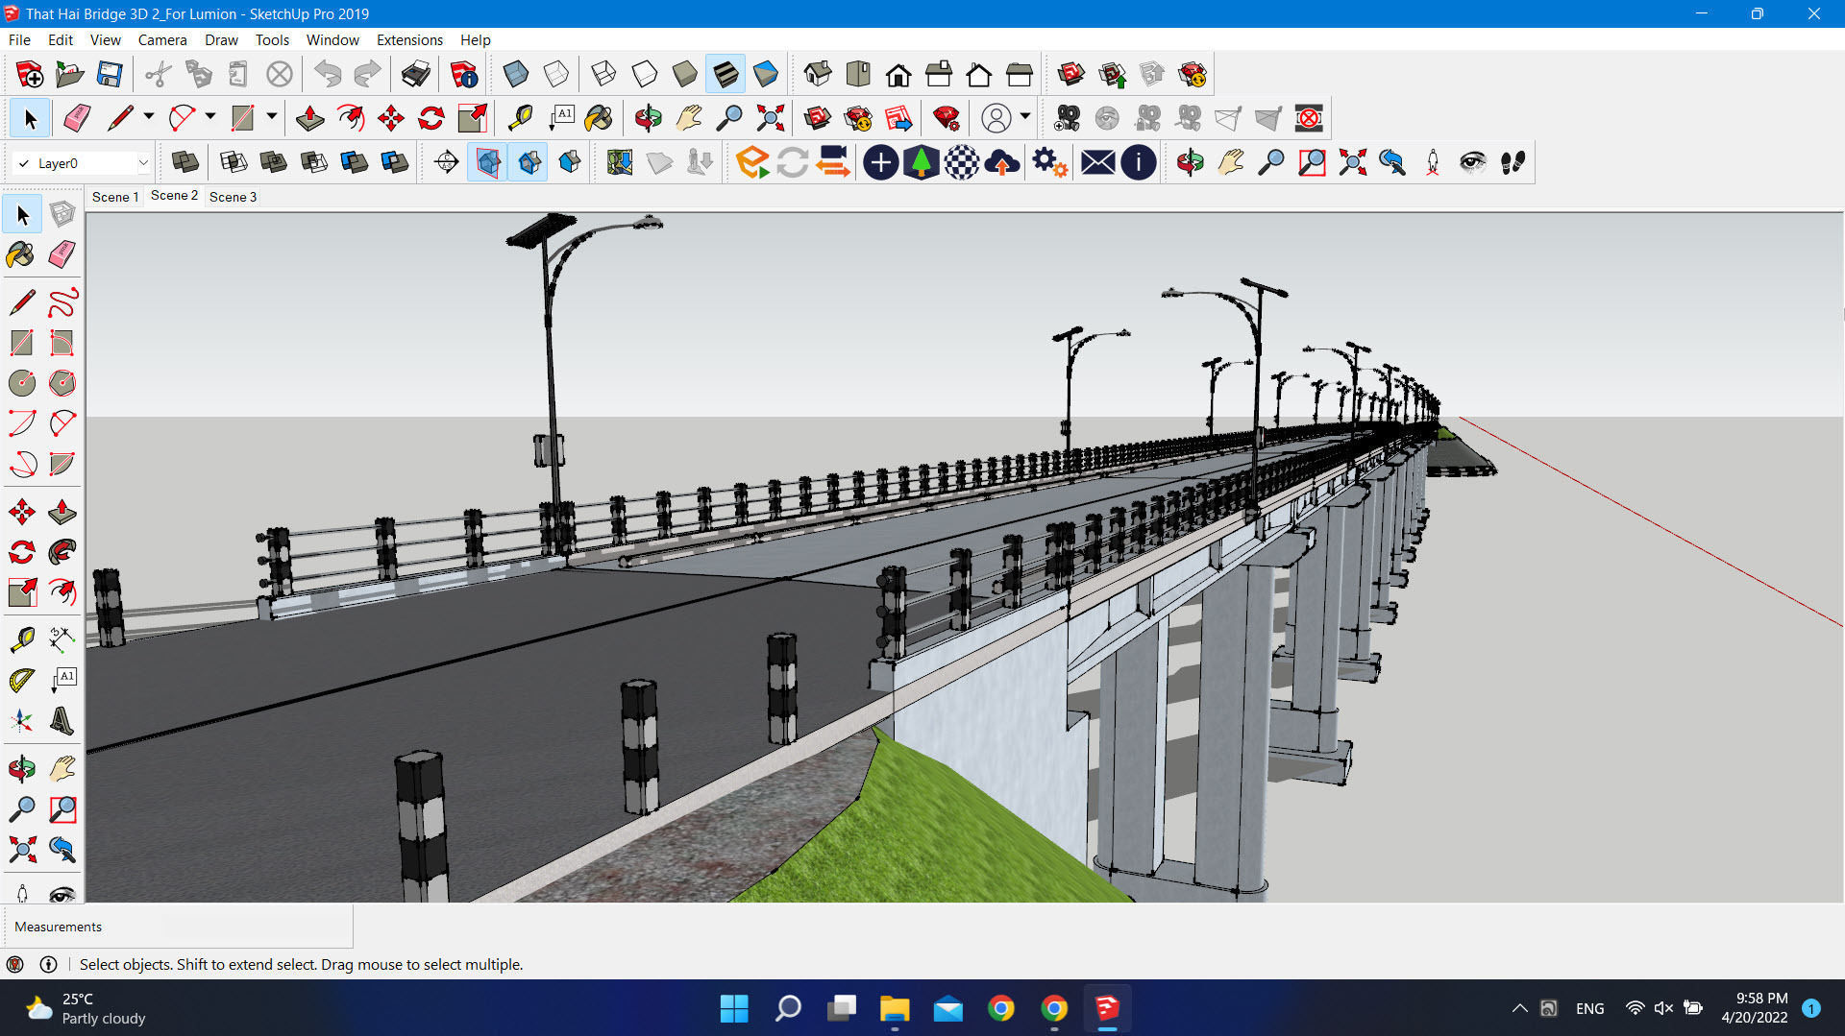The image size is (1845, 1036).
Task: Switch to Front view house icon
Action: [898, 74]
